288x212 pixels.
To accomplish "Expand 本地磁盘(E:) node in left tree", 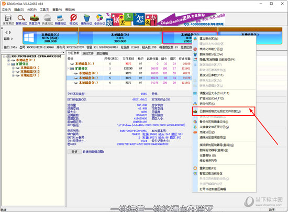I will point(13,72).
